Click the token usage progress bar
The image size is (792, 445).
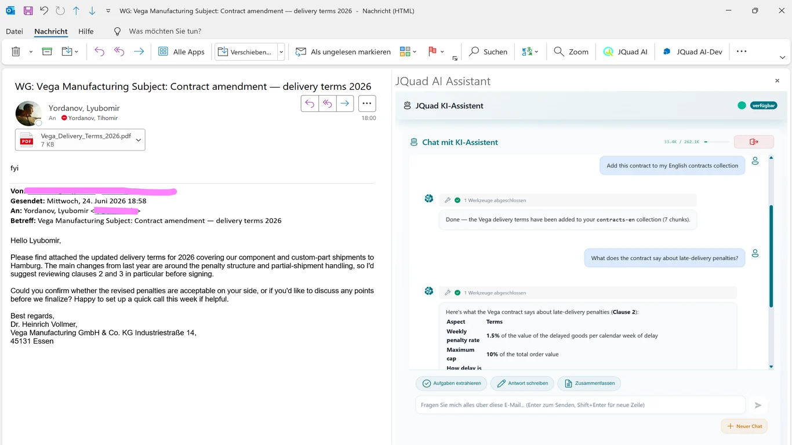coord(716,142)
